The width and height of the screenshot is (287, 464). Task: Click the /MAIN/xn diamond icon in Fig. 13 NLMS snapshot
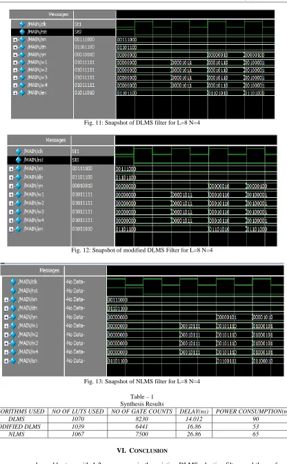[x=13, y=299]
